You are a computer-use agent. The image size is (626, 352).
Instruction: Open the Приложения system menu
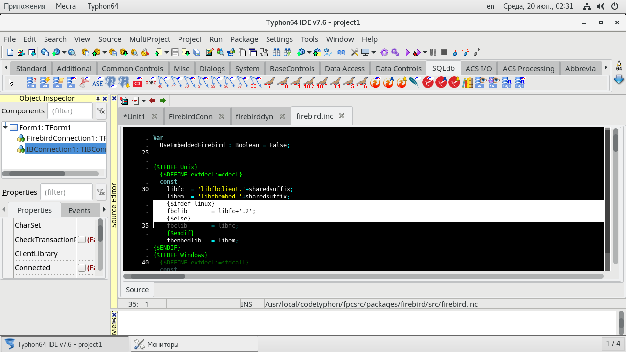click(x=24, y=6)
